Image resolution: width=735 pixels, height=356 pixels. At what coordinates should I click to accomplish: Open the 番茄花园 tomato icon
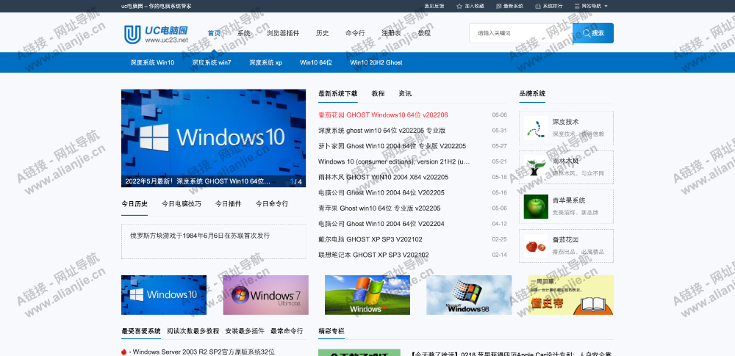[537, 246]
